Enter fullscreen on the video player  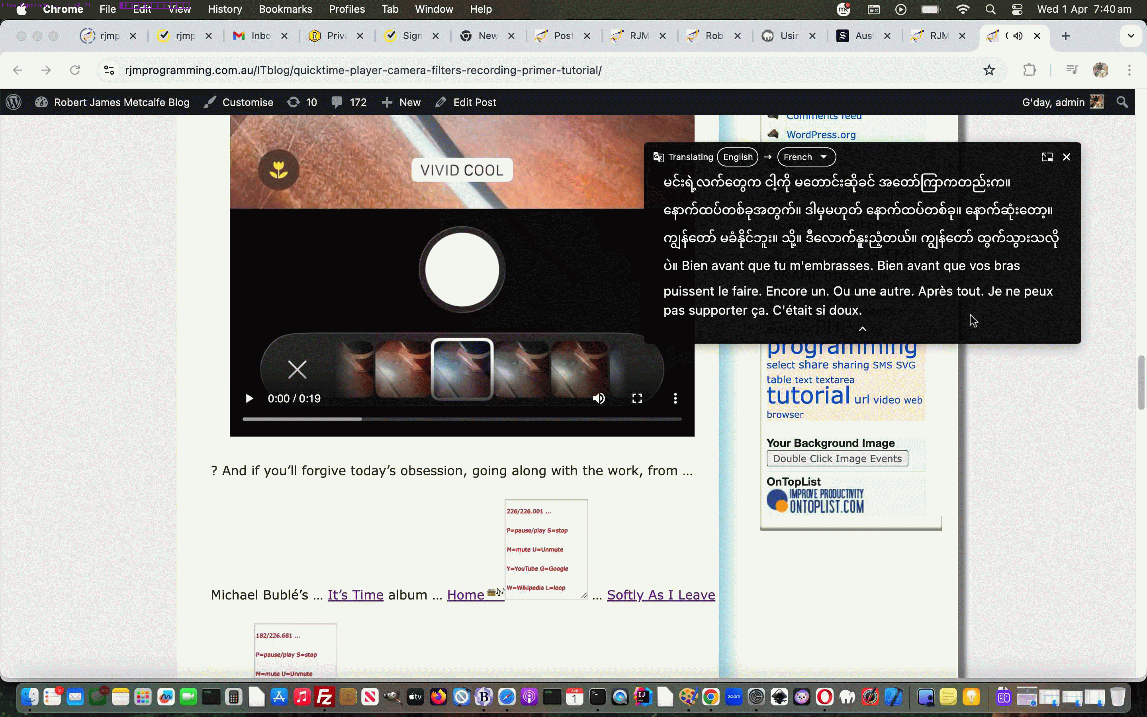[x=637, y=398]
